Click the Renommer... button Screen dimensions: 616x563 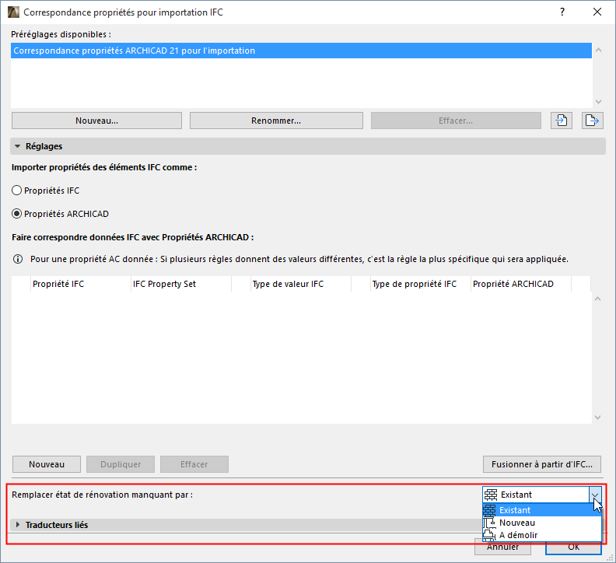[276, 121]
